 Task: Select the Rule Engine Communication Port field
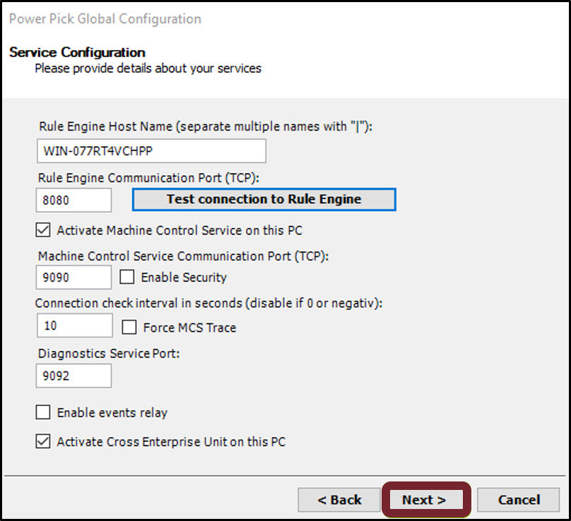coord(73,200)
